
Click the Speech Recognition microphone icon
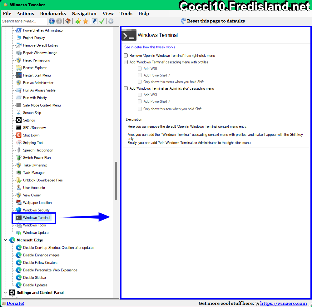click(x=19, y=150)
